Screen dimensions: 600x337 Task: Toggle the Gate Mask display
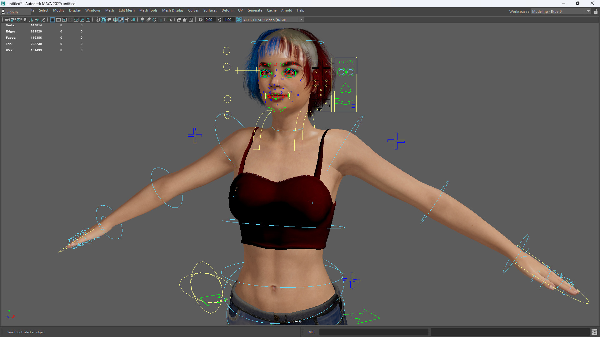click(70, 20)
